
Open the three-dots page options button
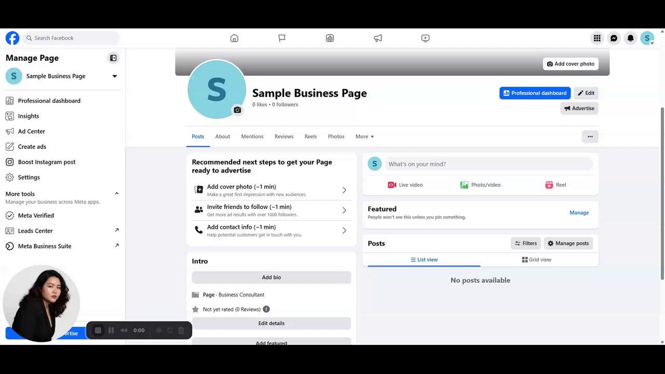(590, 137)
